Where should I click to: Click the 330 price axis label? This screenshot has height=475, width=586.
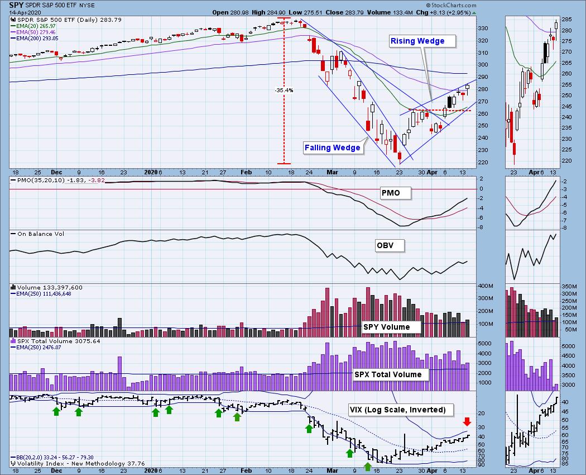point(483,28)
